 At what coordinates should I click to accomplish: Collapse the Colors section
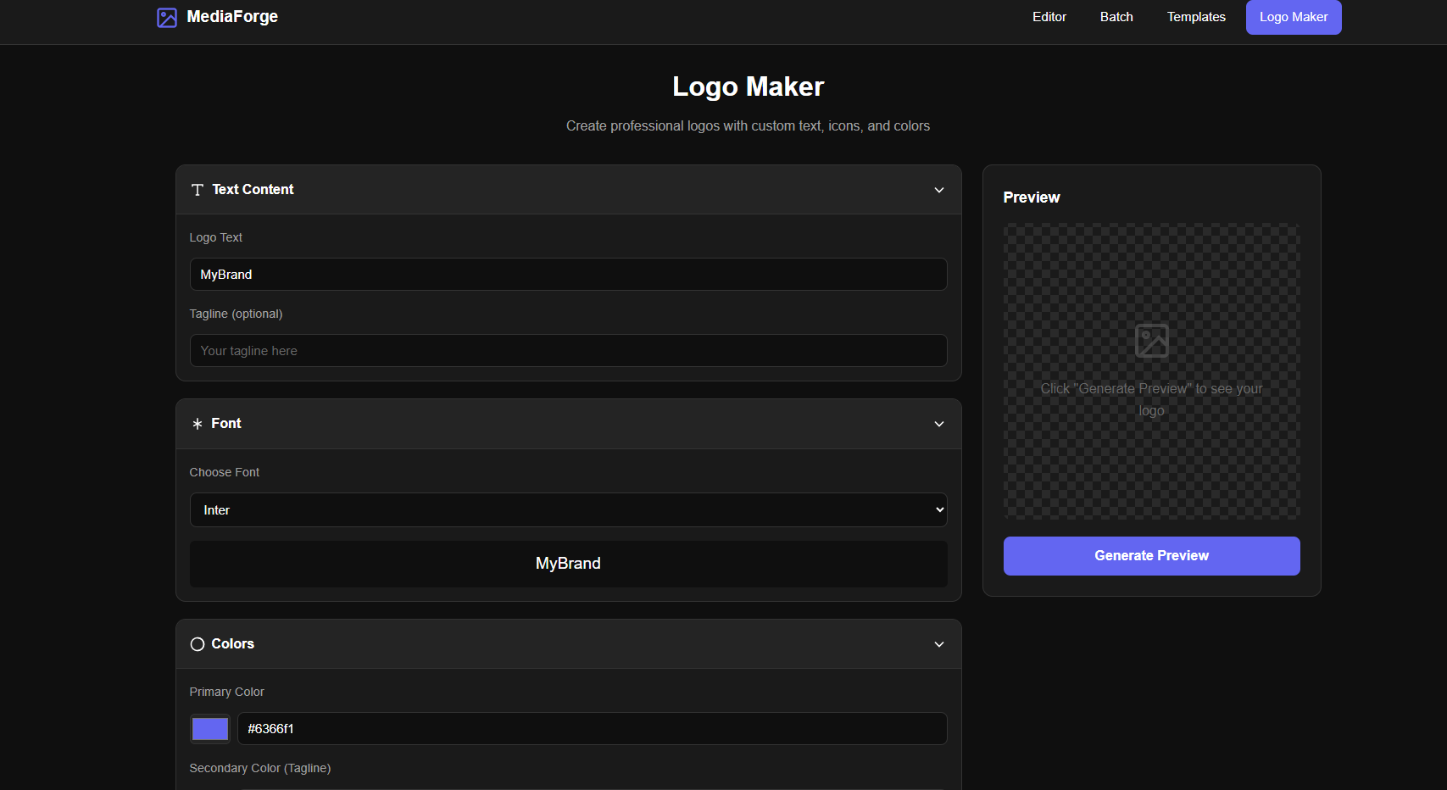point(939,644)
